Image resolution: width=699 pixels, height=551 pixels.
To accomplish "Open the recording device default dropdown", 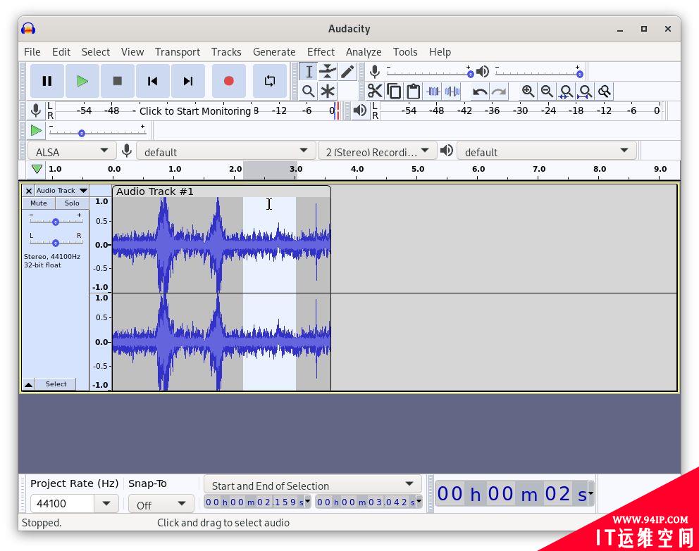I will pyautogui.click(x=225, y=151).
